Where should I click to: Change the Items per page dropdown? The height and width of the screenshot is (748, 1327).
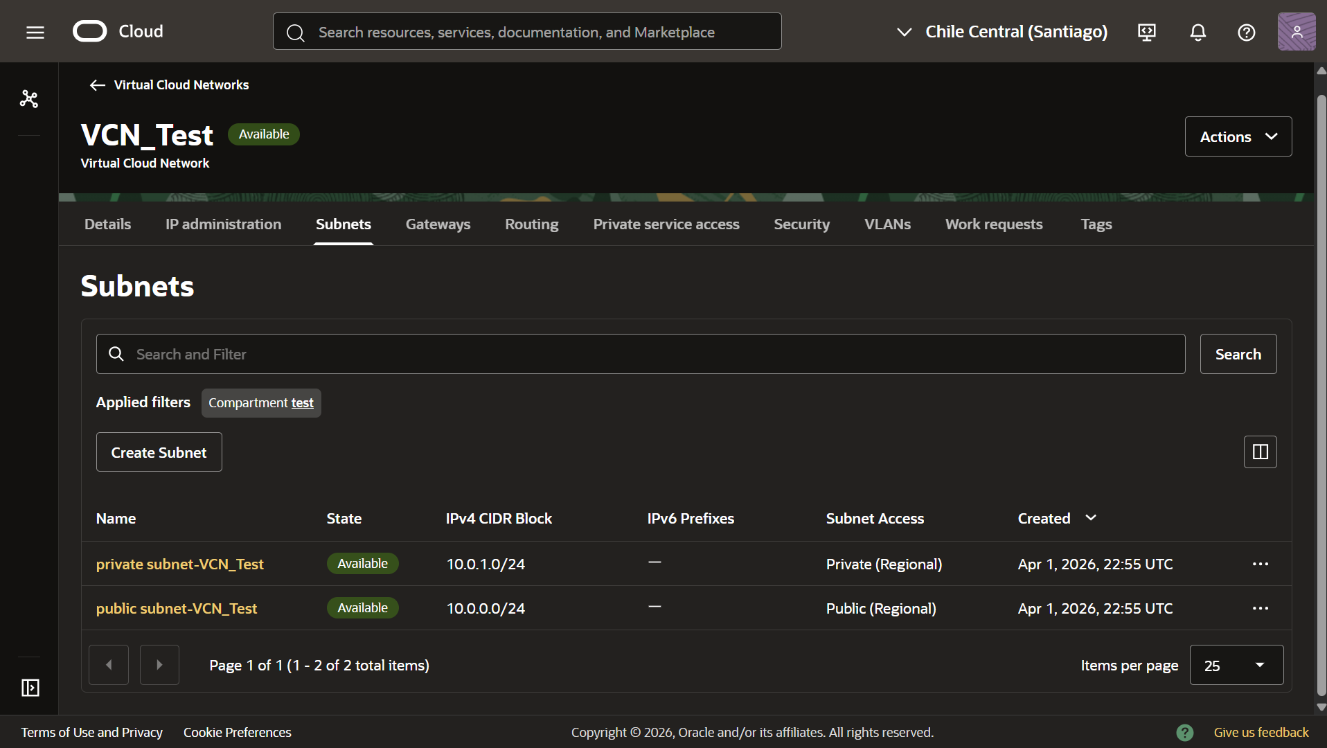coord(1236,665)
